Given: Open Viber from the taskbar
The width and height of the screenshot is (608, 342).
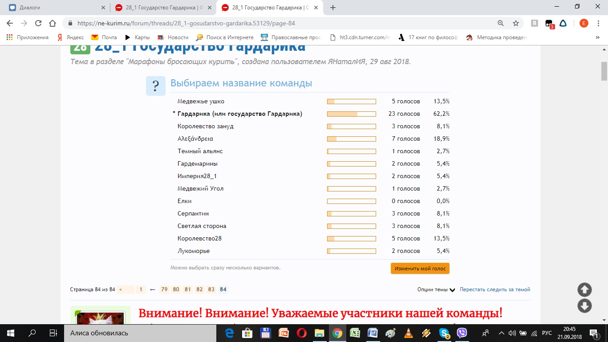Looking at the screenshot, I should (462, 333).
